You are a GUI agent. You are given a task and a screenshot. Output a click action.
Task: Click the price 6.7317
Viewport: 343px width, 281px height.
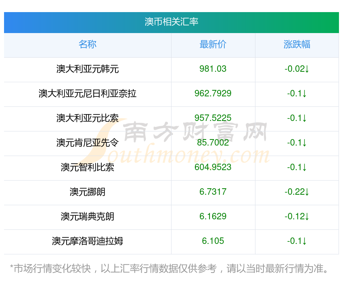(x=213, y=192)
